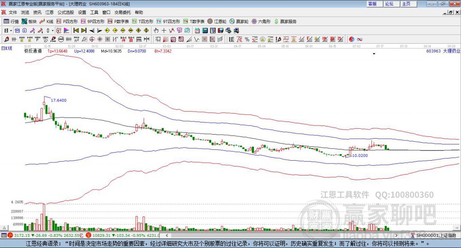
Task: Move chart left with black left arrow
Action: point(92,31)
